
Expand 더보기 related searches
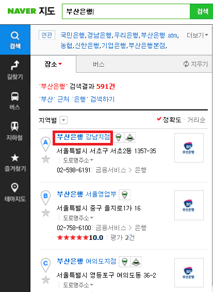pos(198,35)
